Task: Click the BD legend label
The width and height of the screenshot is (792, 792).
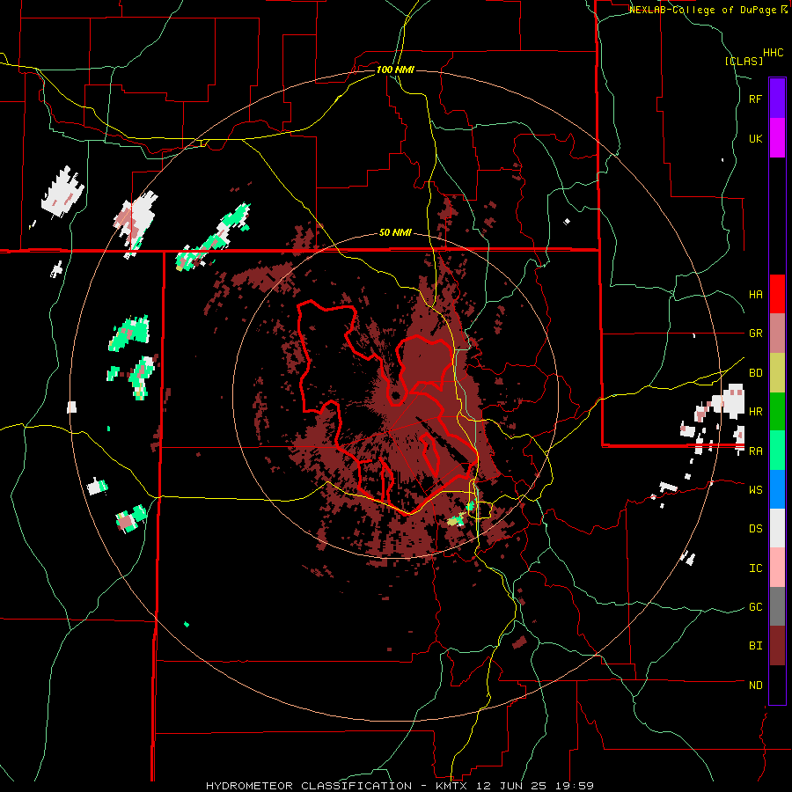Action: [755, 373]
